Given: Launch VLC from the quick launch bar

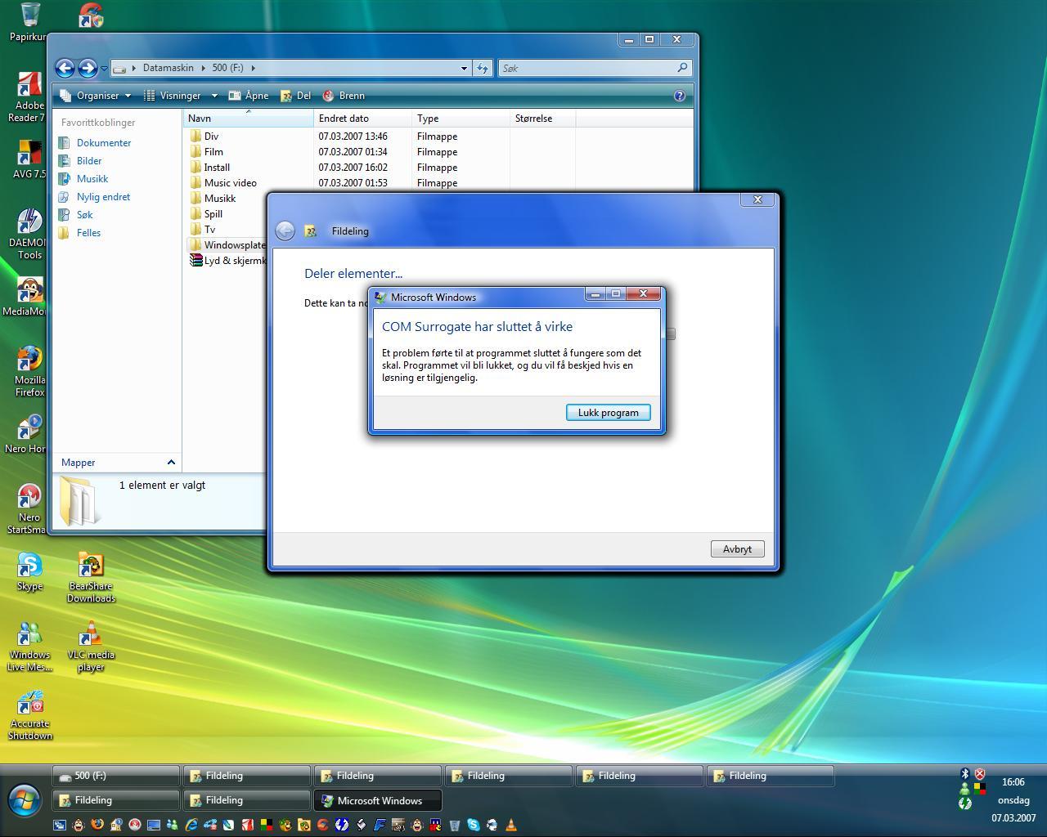Looking at the screenshot, I should coord(511,825).
